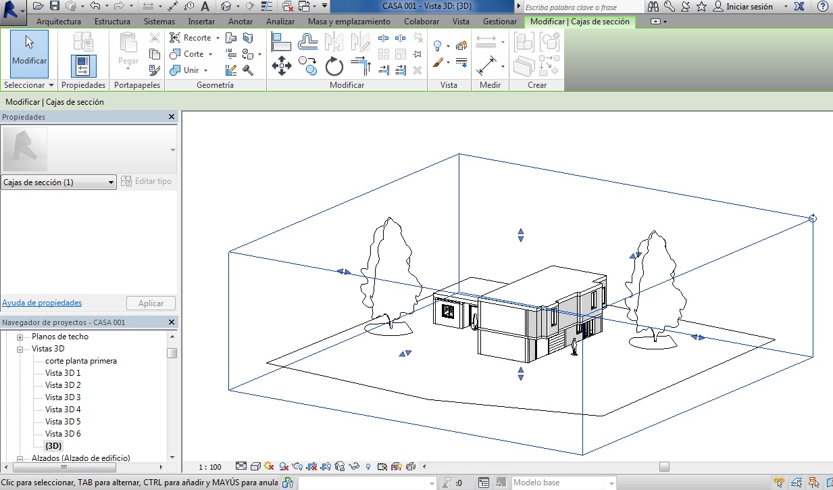Click the Measure between references icon
Viewport: 833px width, 490px height.
486,43
